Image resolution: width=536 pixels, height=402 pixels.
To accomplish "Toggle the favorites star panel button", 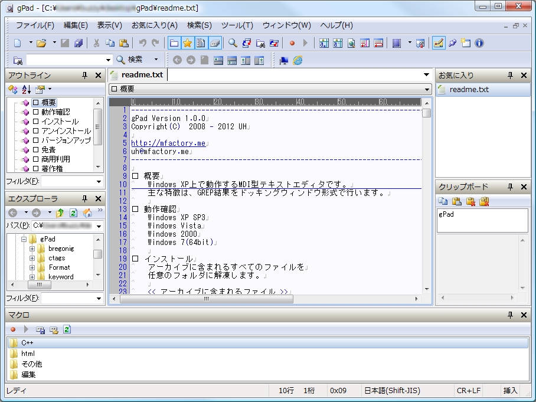I will (x=187, y=43).
